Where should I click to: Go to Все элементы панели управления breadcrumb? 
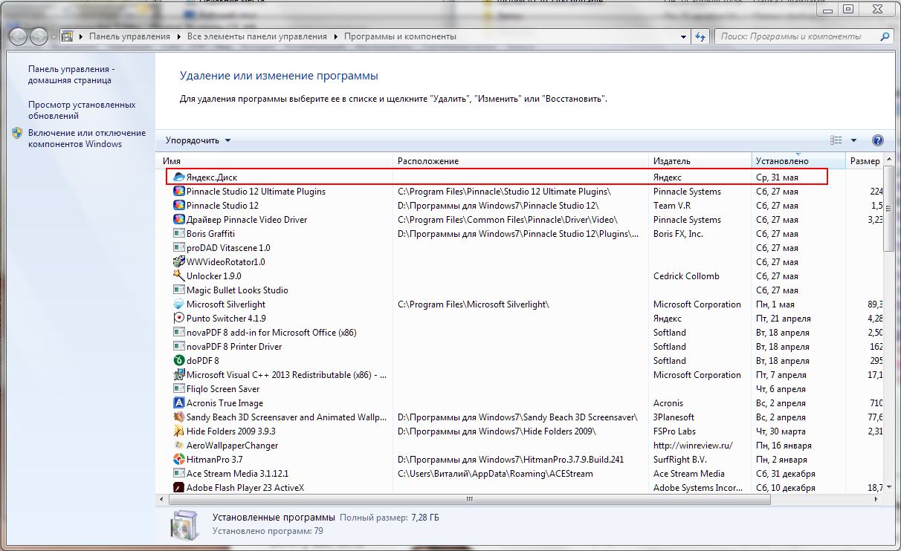[x=257, y=36]
